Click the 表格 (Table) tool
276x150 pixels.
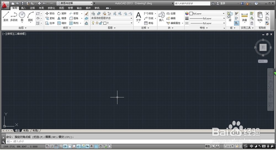pos(149,23)
